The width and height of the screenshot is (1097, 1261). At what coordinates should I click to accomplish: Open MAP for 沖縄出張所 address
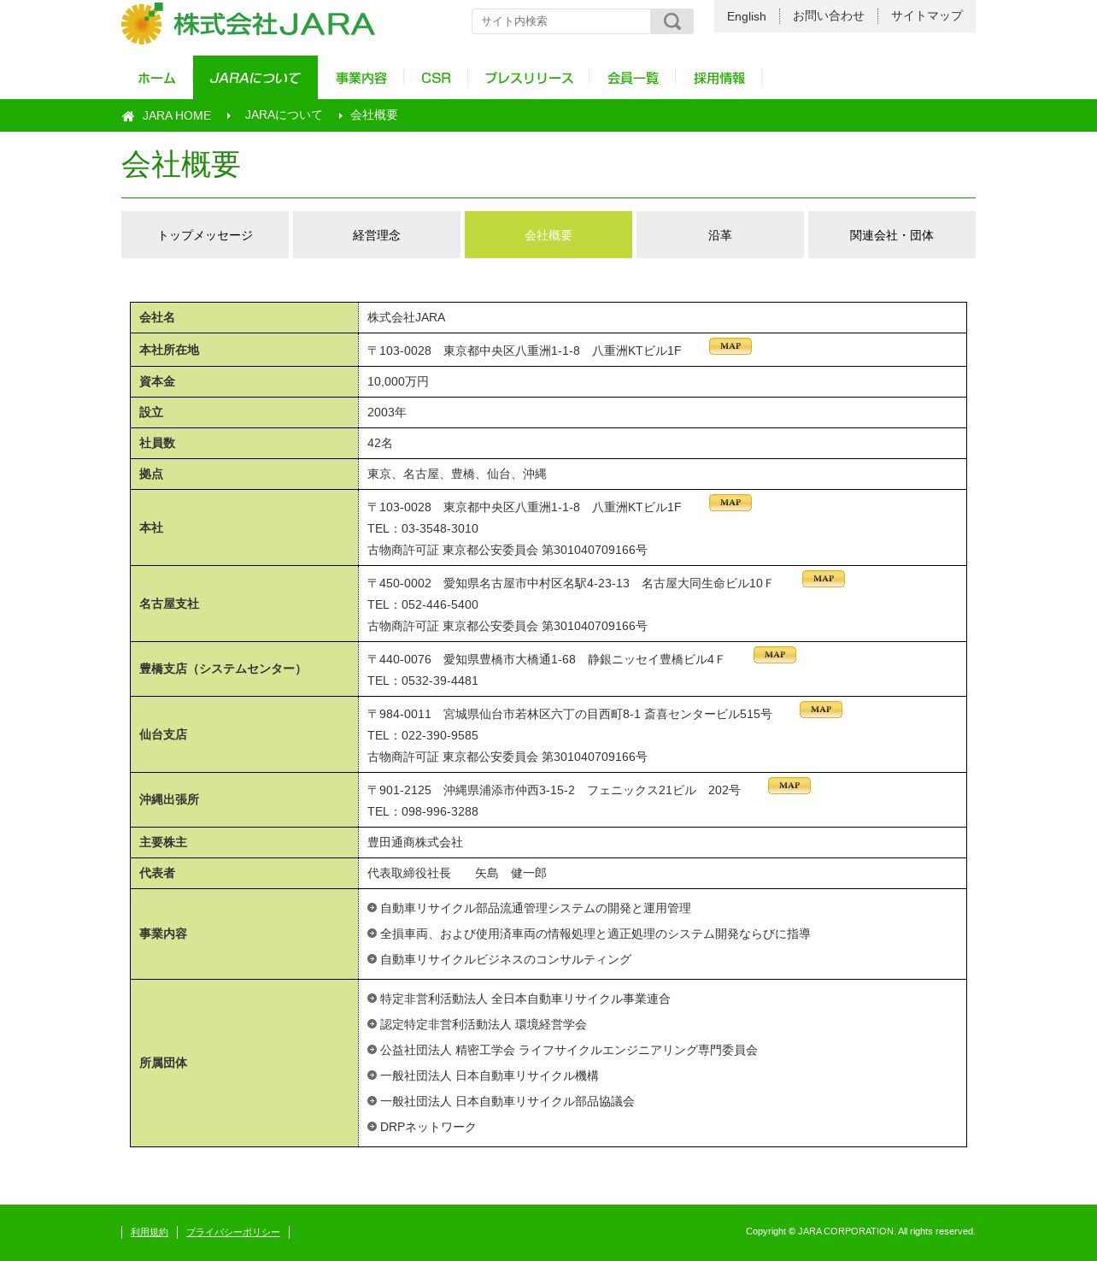(789, 786)
